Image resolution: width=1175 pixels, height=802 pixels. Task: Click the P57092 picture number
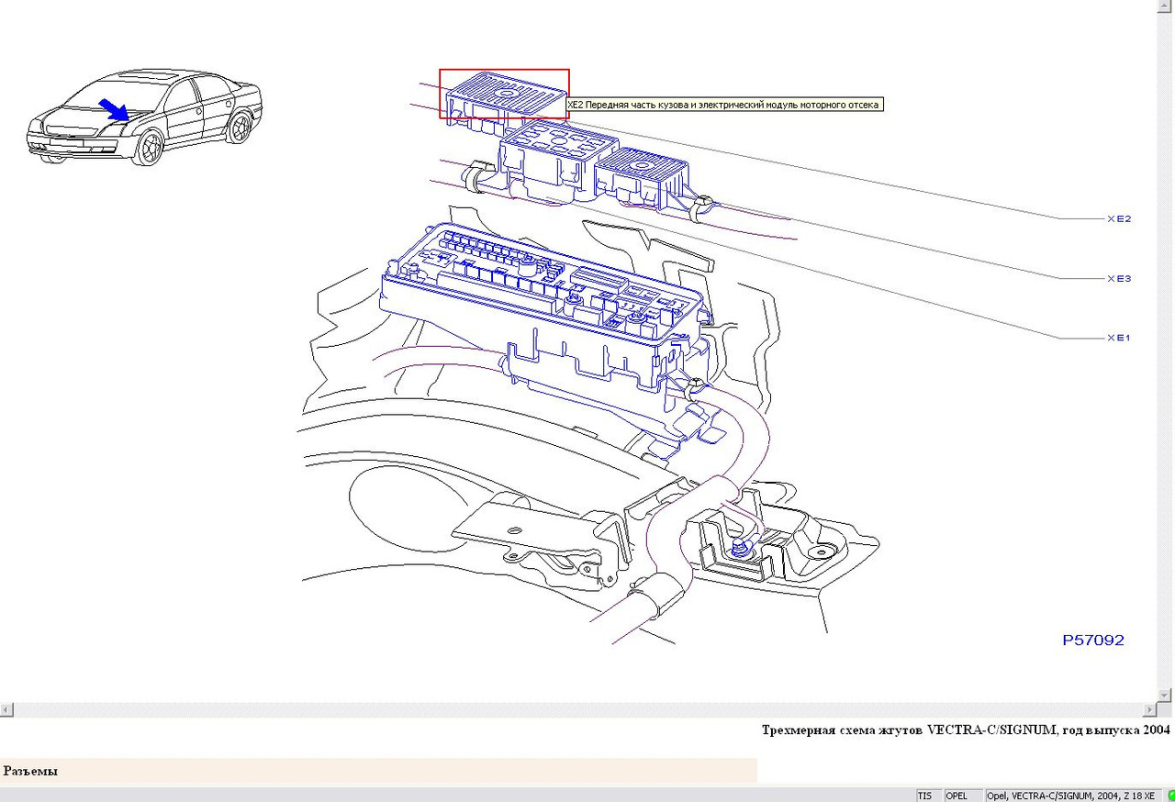1093,640
